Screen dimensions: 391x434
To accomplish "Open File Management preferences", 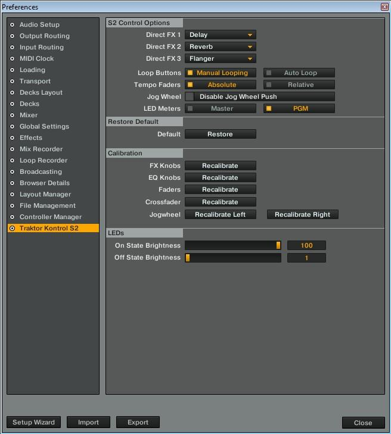I will [x=52, y=205].
